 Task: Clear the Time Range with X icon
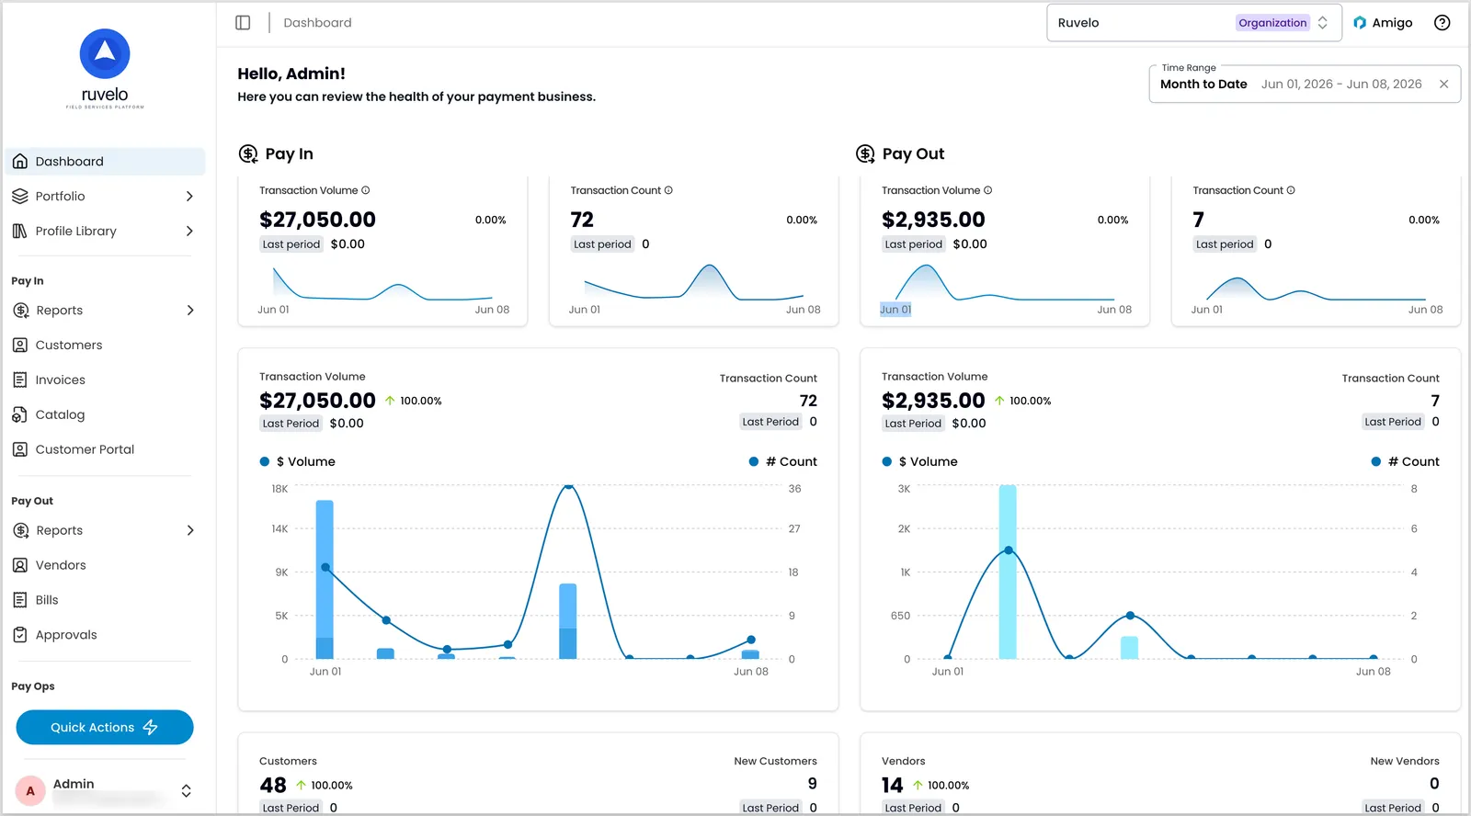coord(1444,84)
